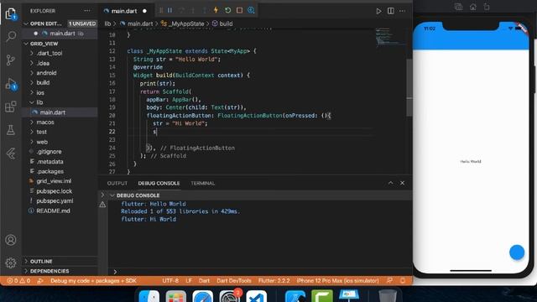Open Dart DevTools from status bar
The width and height of the screenshot is (537, 302).
point(234,281)
